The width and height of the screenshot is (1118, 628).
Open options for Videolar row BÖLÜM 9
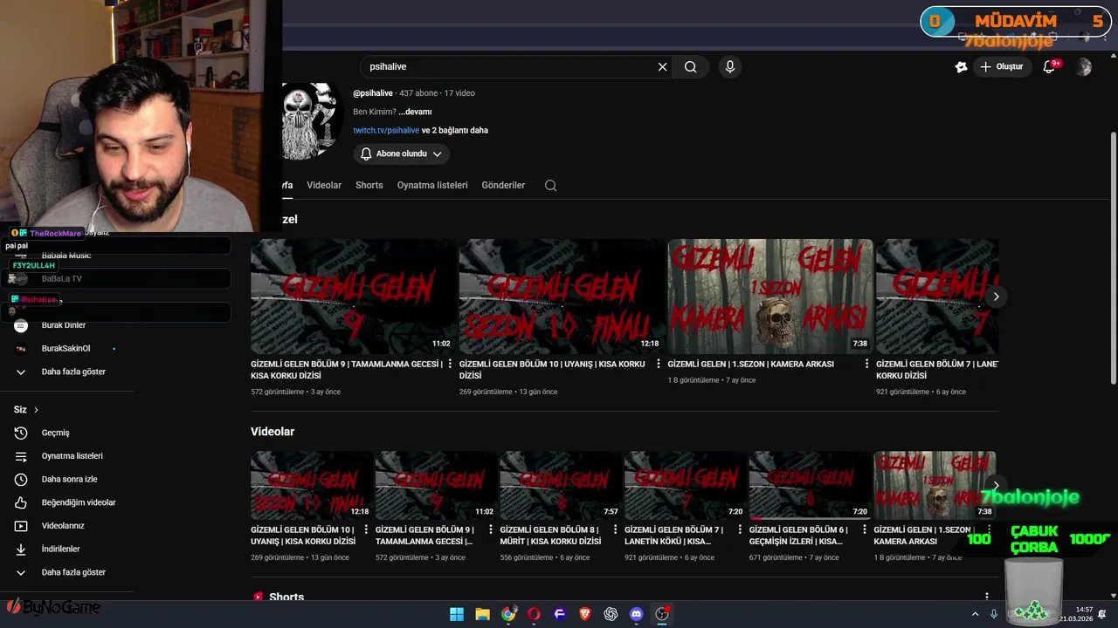click(491, 529)
